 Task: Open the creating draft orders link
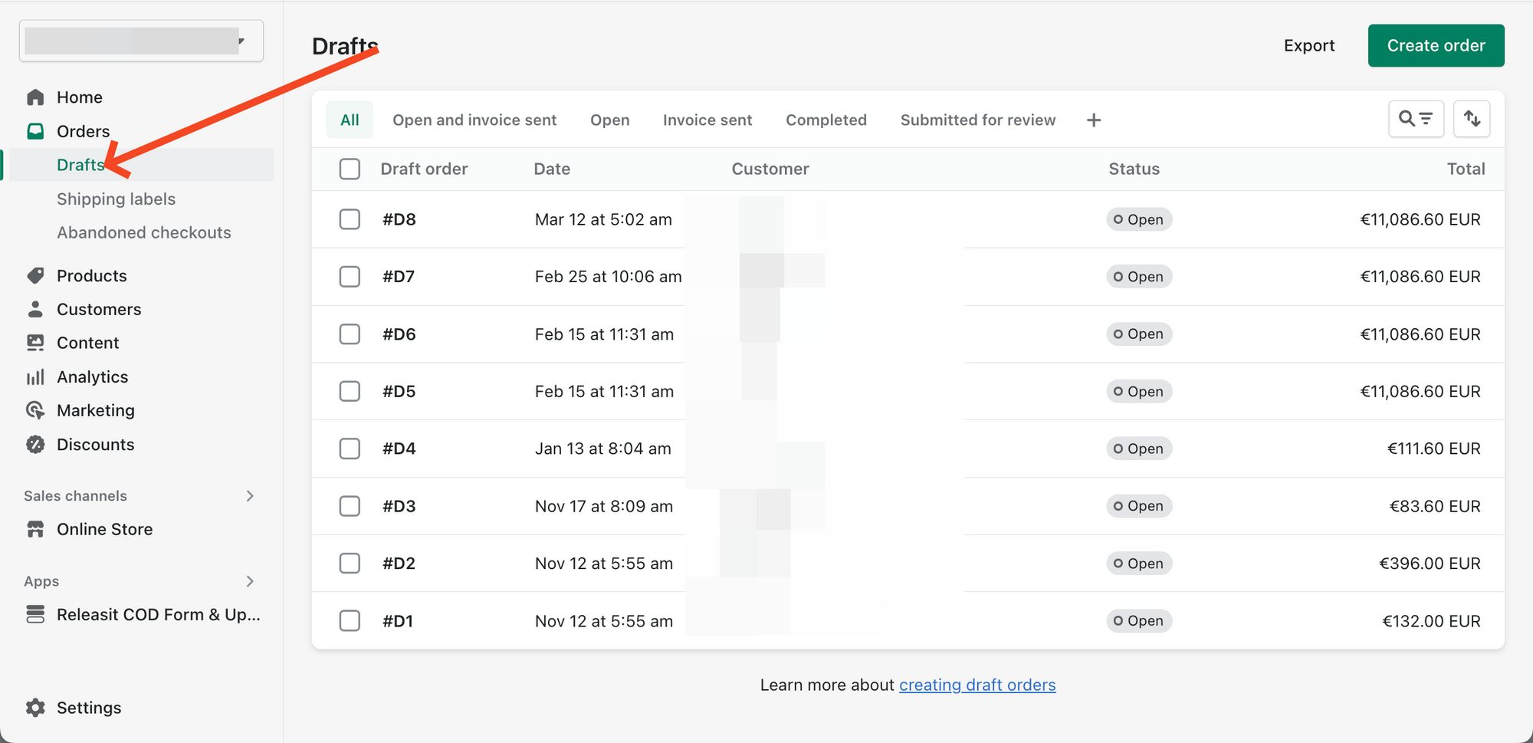(x=977, y=685)
